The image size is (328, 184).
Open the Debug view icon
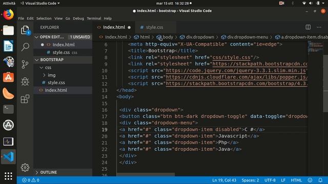point(25,82)
